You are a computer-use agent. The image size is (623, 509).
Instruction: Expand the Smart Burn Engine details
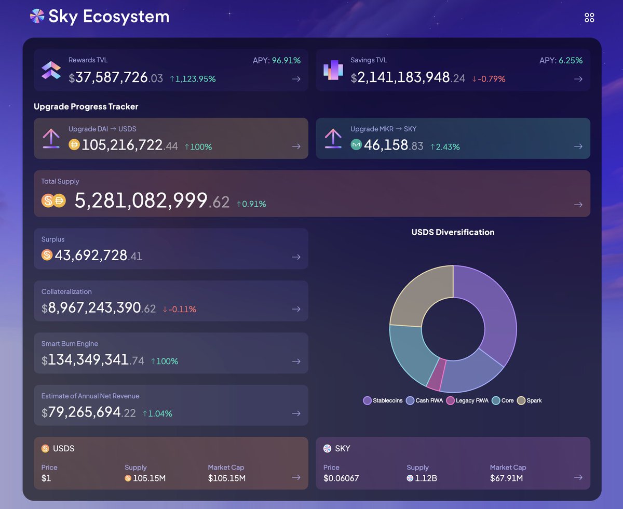[x=296, y=361]
